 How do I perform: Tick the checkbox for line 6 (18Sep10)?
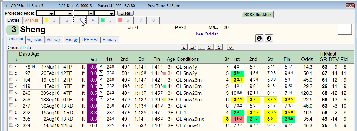pyautogui.click(x=10, y=100)
